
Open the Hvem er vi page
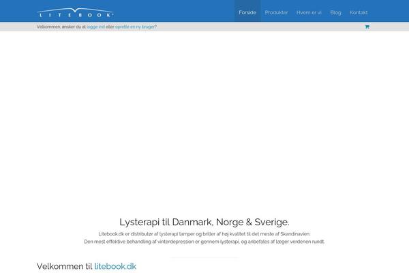coord(309,12)
